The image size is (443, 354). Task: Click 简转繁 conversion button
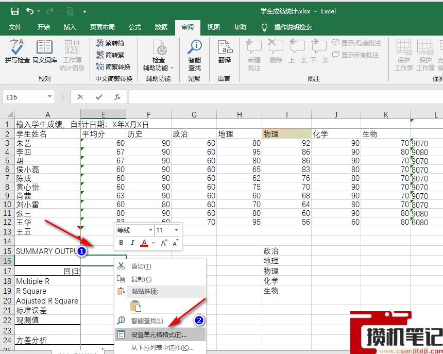pos(110,55)
